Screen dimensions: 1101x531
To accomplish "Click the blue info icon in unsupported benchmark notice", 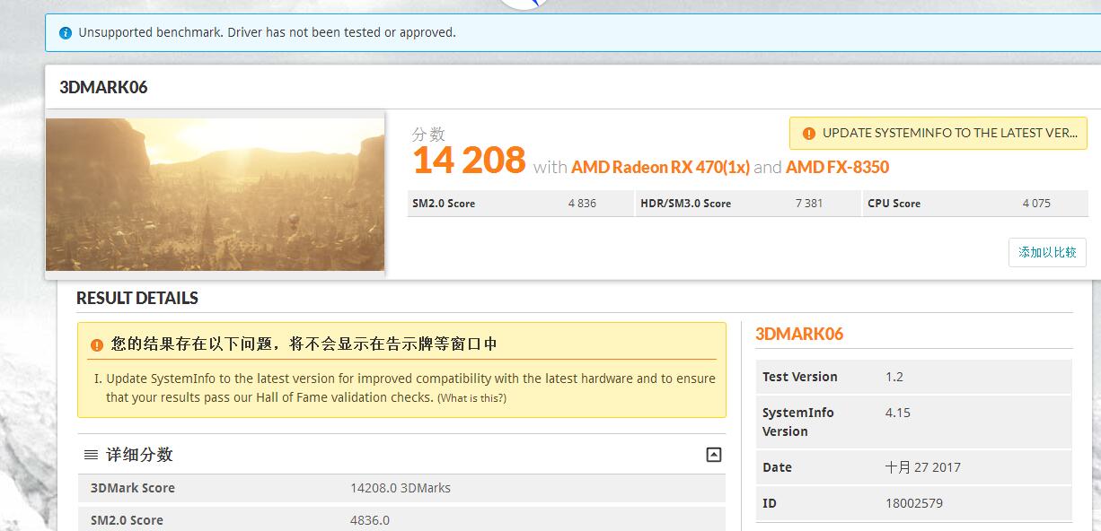I will [66, 33].
